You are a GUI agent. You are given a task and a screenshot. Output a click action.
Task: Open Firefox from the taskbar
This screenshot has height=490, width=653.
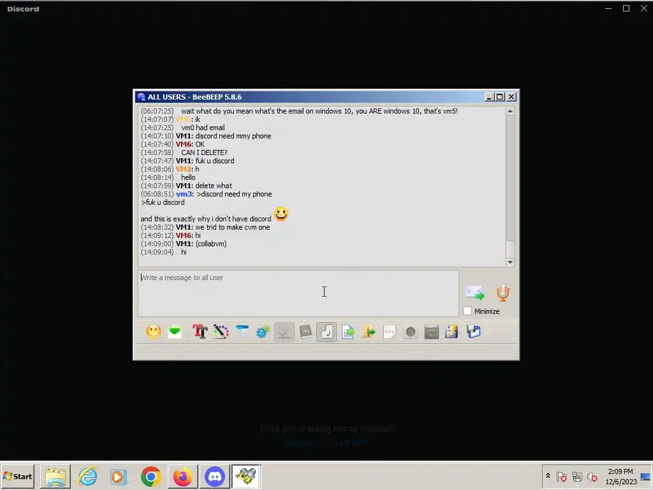[x=183, y=476]
